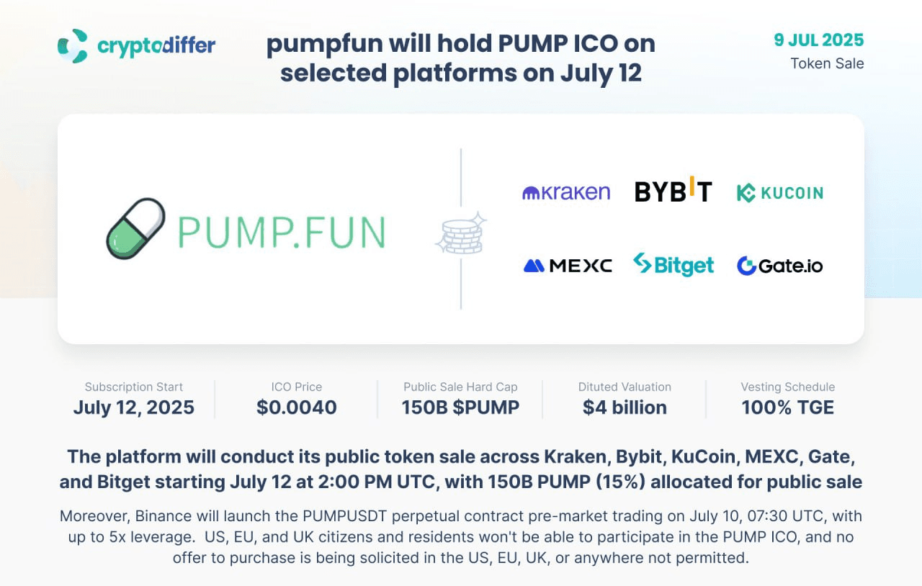Click the July 12, 2025 subscription start
This screenshot has width=922, height=586.
point(134,407)
